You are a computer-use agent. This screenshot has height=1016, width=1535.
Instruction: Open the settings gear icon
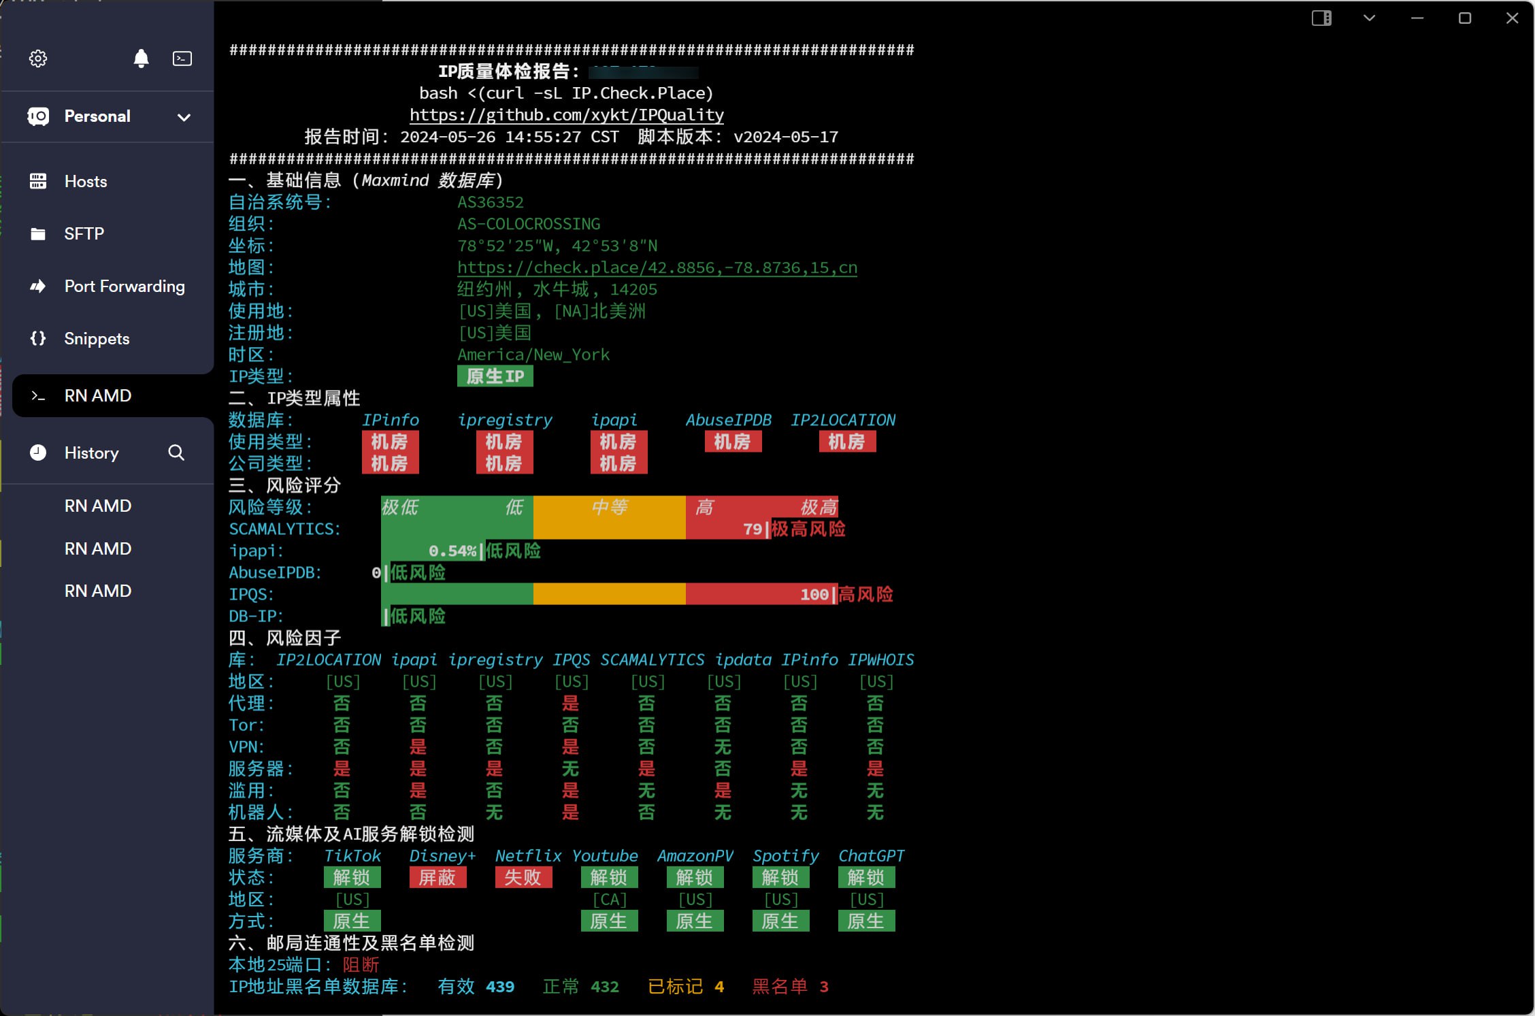(38, 59)
